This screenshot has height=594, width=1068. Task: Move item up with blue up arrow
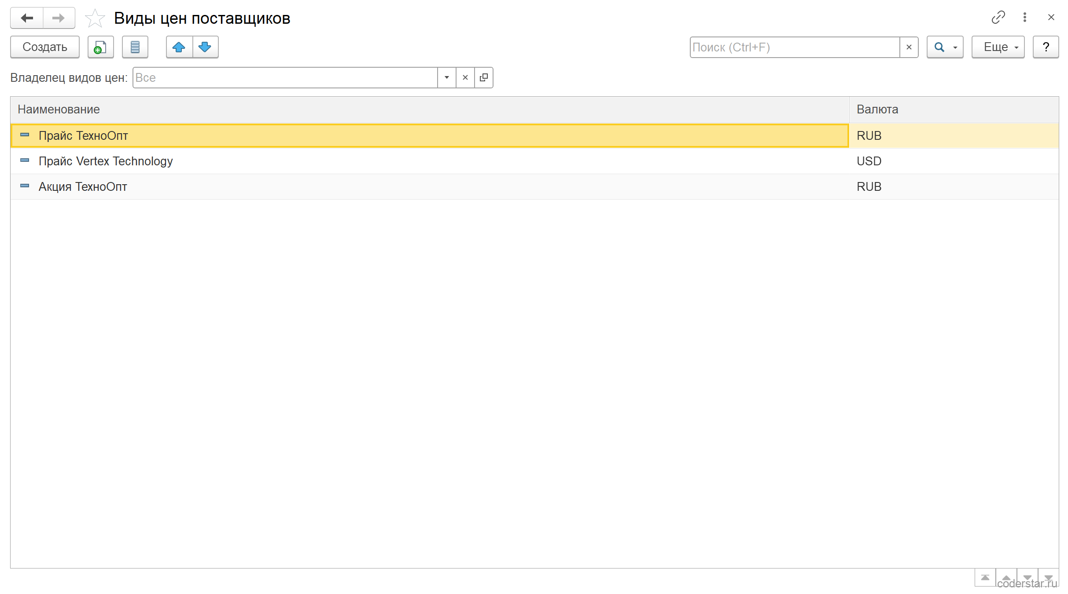(179, 47)
